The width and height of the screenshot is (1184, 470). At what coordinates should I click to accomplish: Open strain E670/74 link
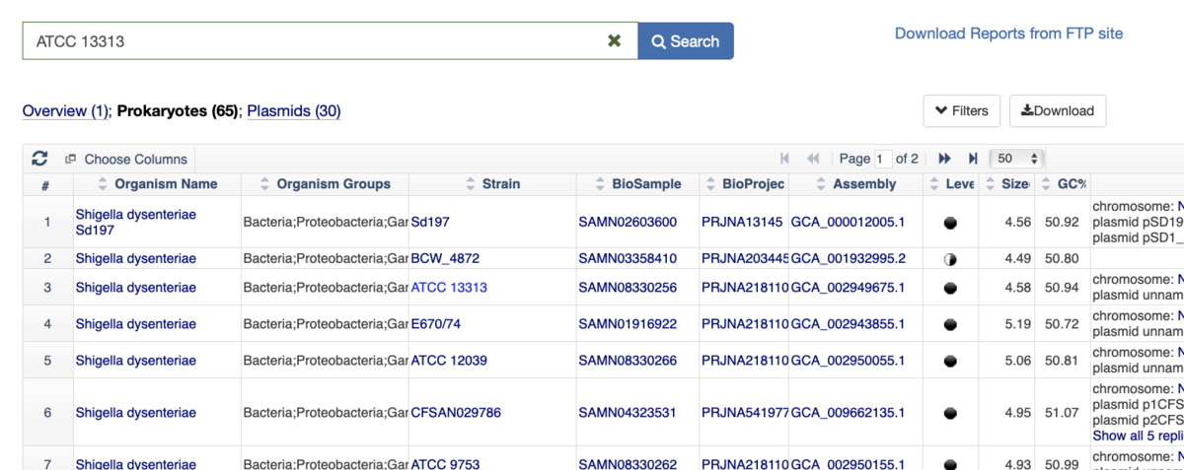tap(436, 324)
